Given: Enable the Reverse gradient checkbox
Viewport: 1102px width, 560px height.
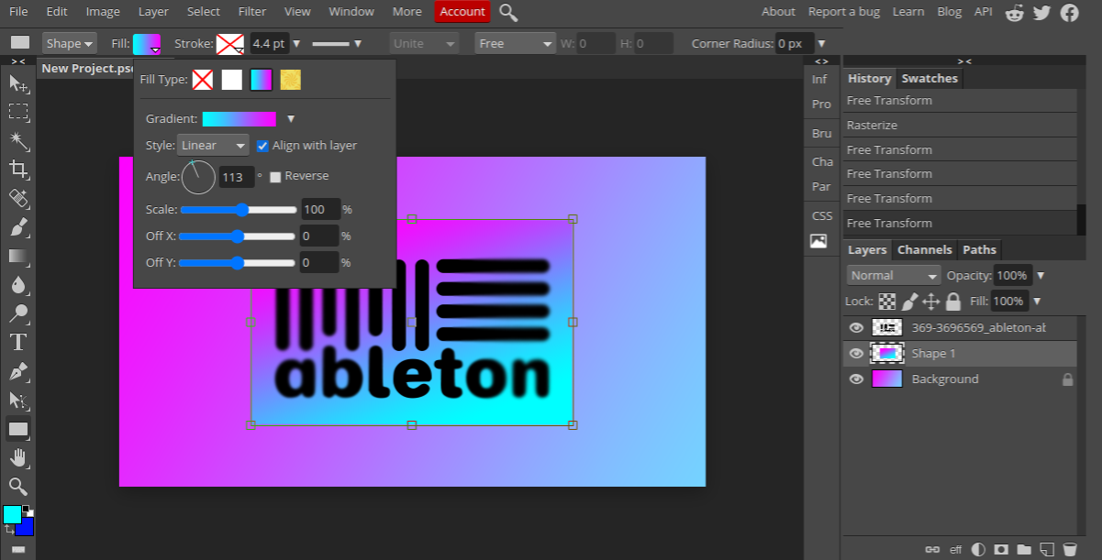Looking at the screenshot, I should click(x=275, y=177).
